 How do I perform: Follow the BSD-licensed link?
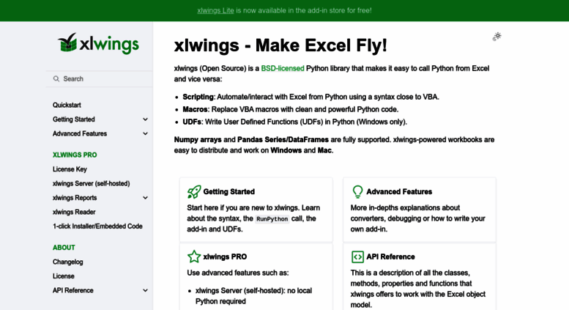[x=283, y=68]
